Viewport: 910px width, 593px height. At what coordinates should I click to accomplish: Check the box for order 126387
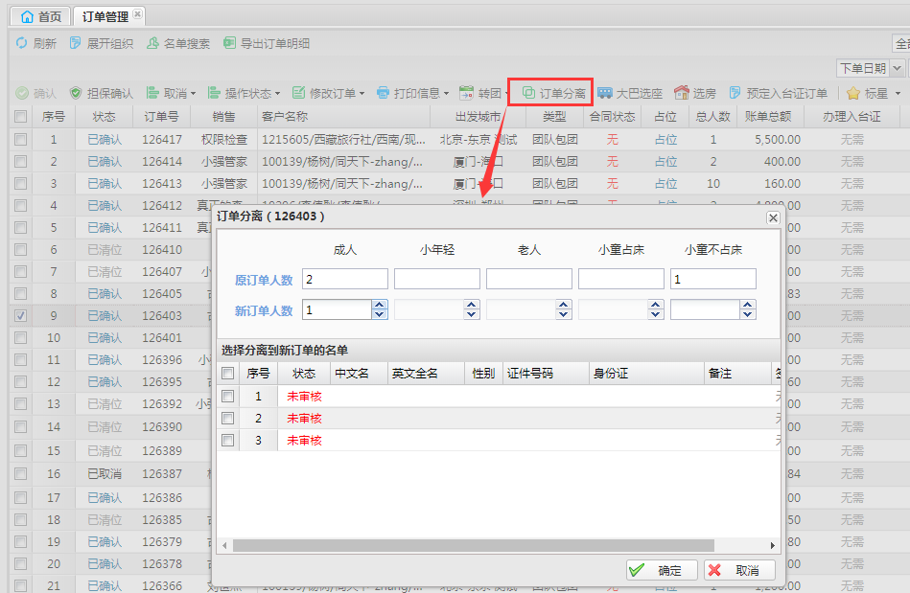click(21, 473)
